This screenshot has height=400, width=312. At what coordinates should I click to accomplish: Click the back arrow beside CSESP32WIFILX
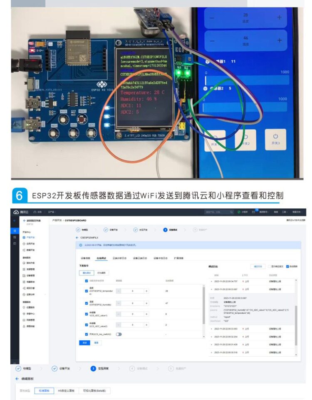[77, 237]
